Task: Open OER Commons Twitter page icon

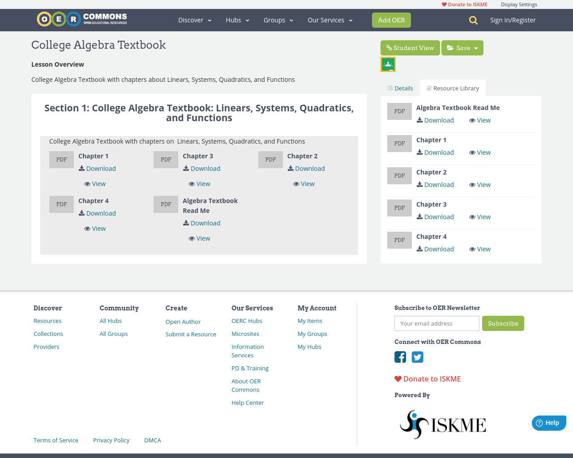Action: coord(417,357)
